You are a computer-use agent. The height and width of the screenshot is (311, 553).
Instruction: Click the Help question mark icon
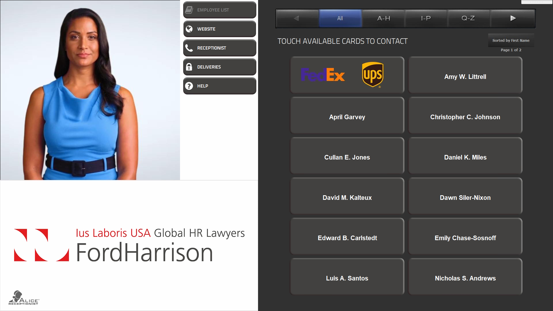(x=189, y=86)
